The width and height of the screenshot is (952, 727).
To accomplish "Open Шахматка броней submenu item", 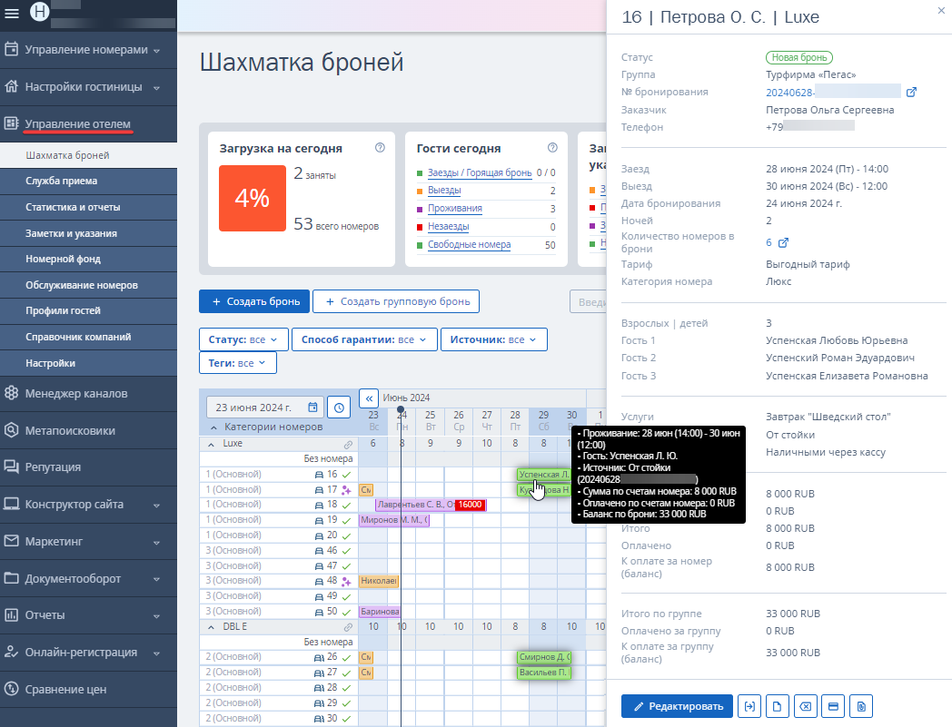I will tap(89, 155).
